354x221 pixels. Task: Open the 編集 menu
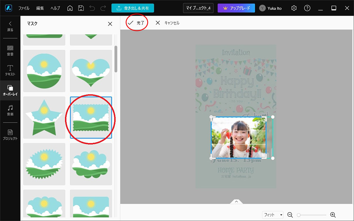(x=40, y=8)
